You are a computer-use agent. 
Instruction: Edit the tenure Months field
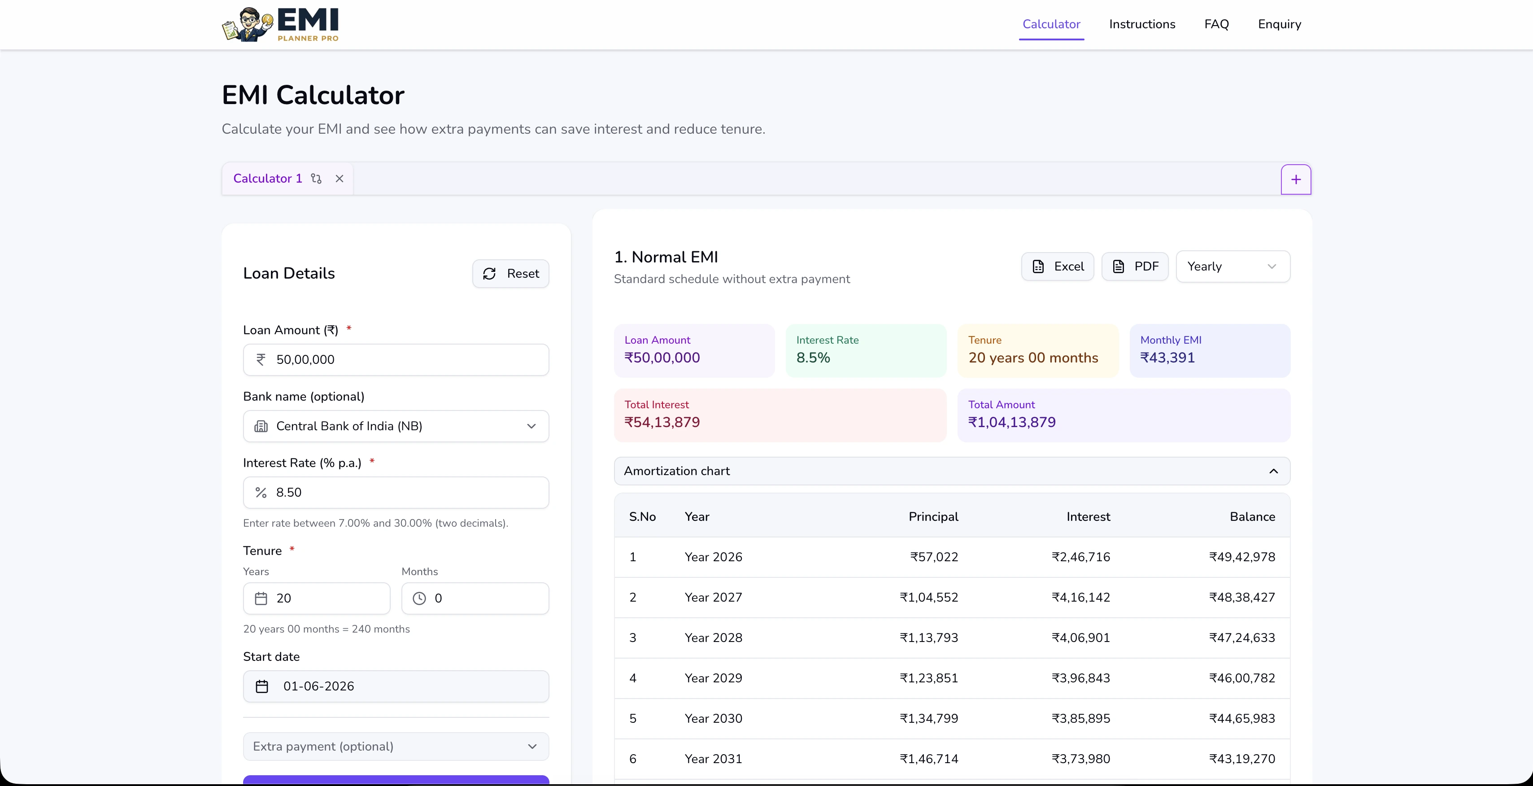coord(475,598)
